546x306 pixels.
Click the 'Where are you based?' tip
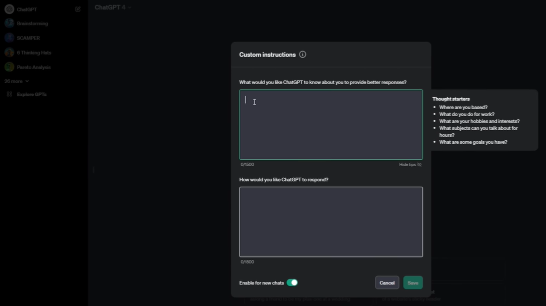point(463,107)
